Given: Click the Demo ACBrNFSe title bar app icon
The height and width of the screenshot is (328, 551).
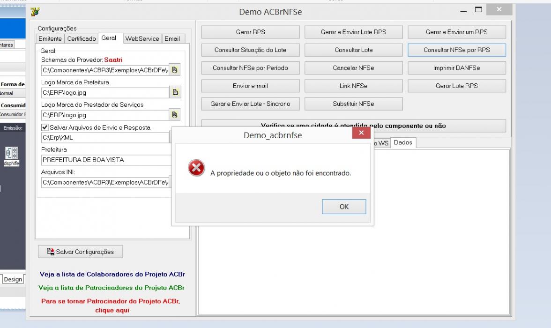Looking at the screenshot, I should coord(35,12).
